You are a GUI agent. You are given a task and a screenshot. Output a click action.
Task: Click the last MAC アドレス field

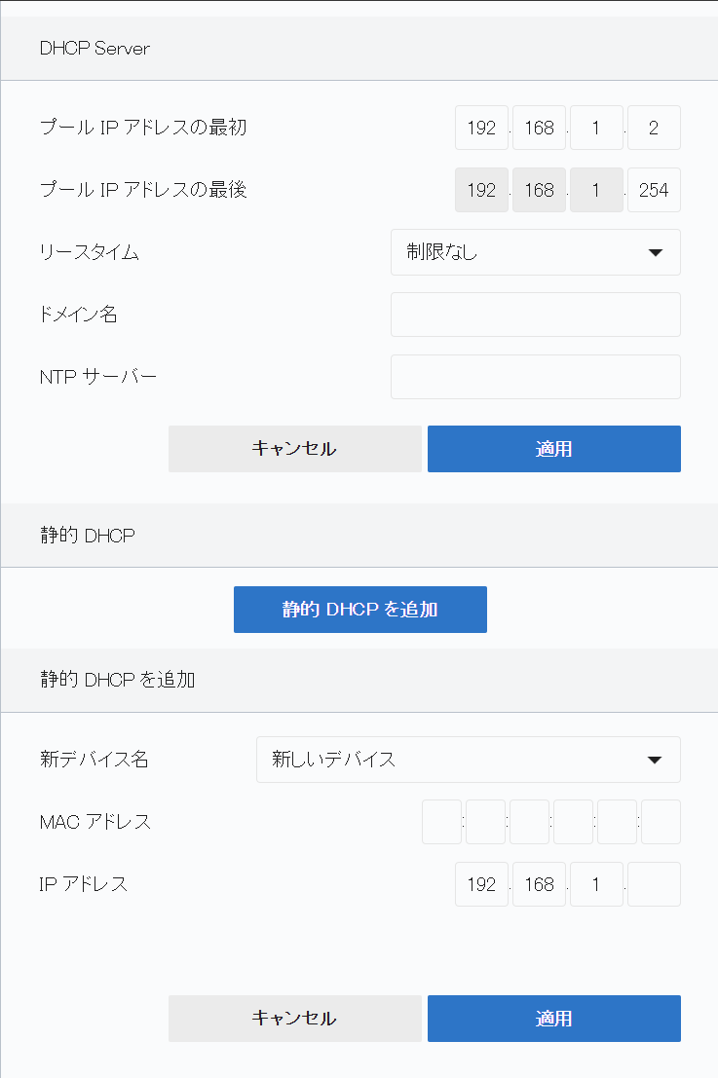click(661, 822)
